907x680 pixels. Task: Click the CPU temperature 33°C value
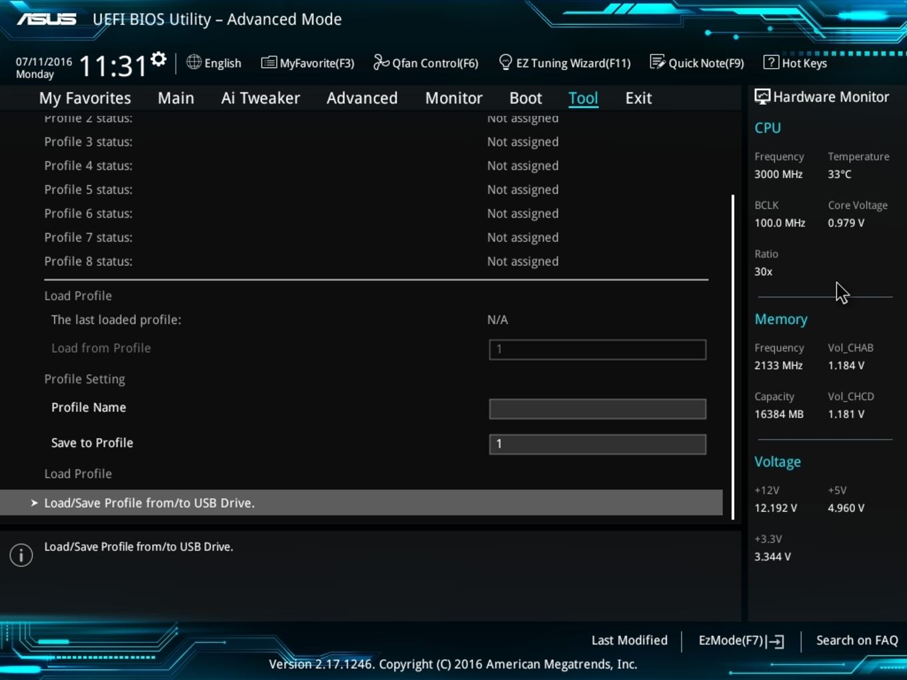click(x=840, y=174)
